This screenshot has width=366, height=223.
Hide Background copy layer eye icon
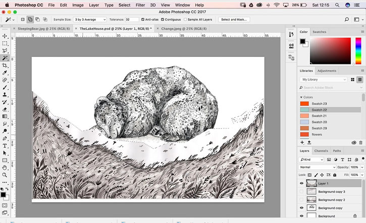pos(301,208)
